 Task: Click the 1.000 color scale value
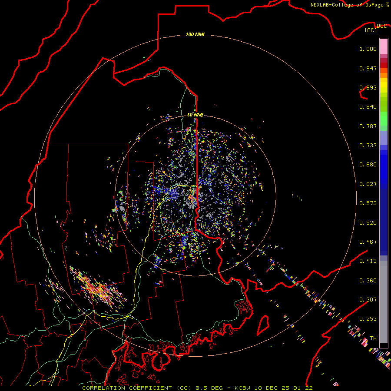(368, 49)
